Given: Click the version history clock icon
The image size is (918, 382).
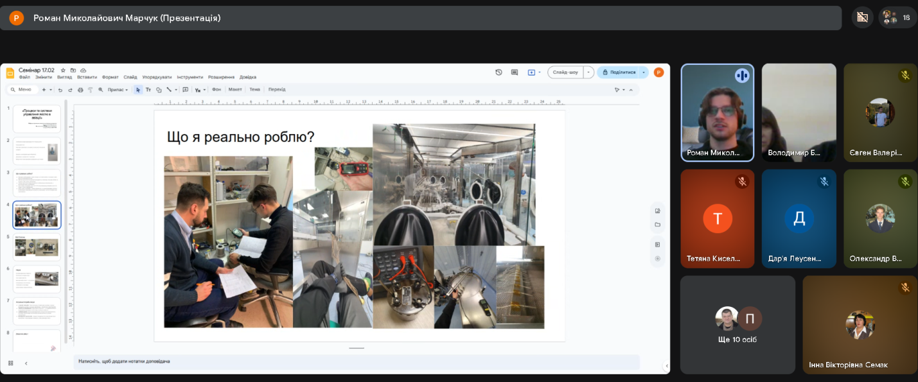Looking at the screenshot, I should click(499, 73).
